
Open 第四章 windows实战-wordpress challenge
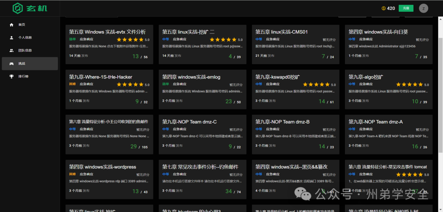pos(110,179)
